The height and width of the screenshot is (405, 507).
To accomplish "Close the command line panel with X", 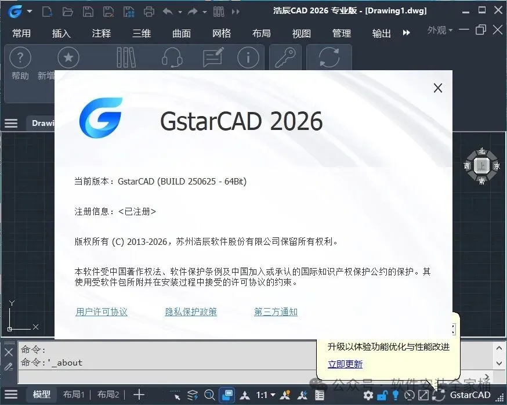I will click(9, 352).
